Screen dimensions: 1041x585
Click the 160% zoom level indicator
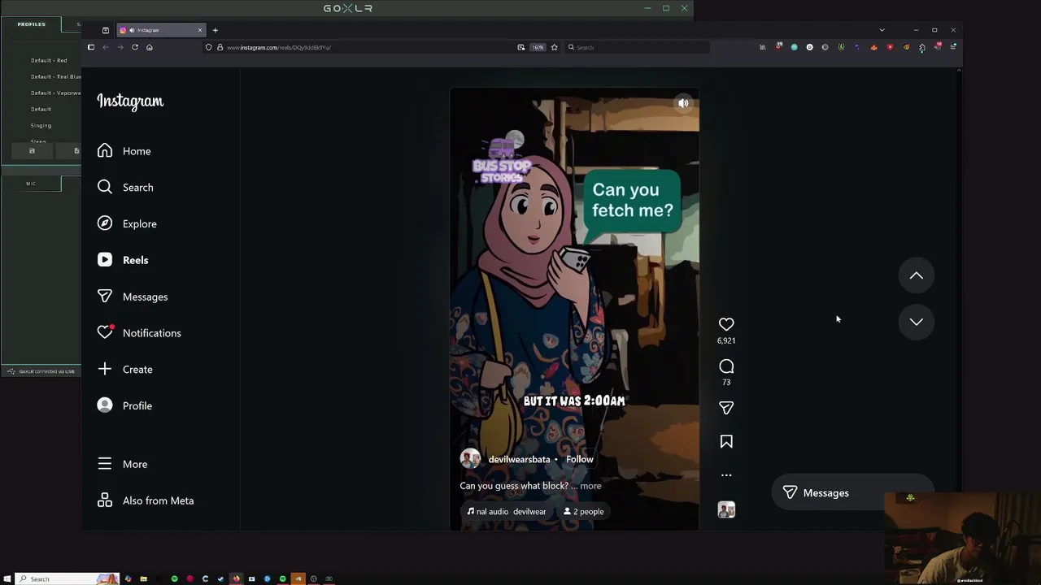(x=538, y=47)
